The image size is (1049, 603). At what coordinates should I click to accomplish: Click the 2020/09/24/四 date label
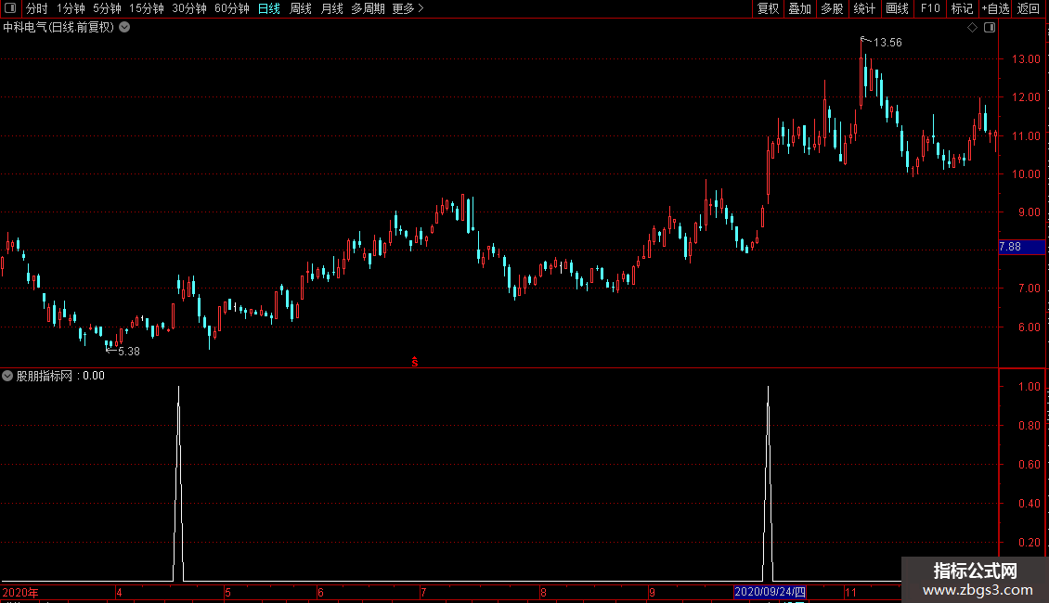(770, 592)
